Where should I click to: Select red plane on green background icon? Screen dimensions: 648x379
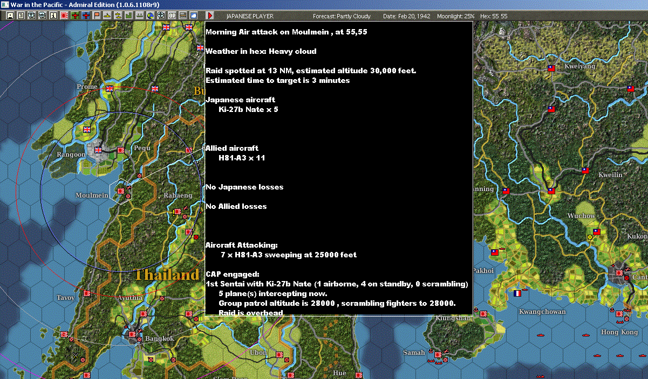point(75,16)
